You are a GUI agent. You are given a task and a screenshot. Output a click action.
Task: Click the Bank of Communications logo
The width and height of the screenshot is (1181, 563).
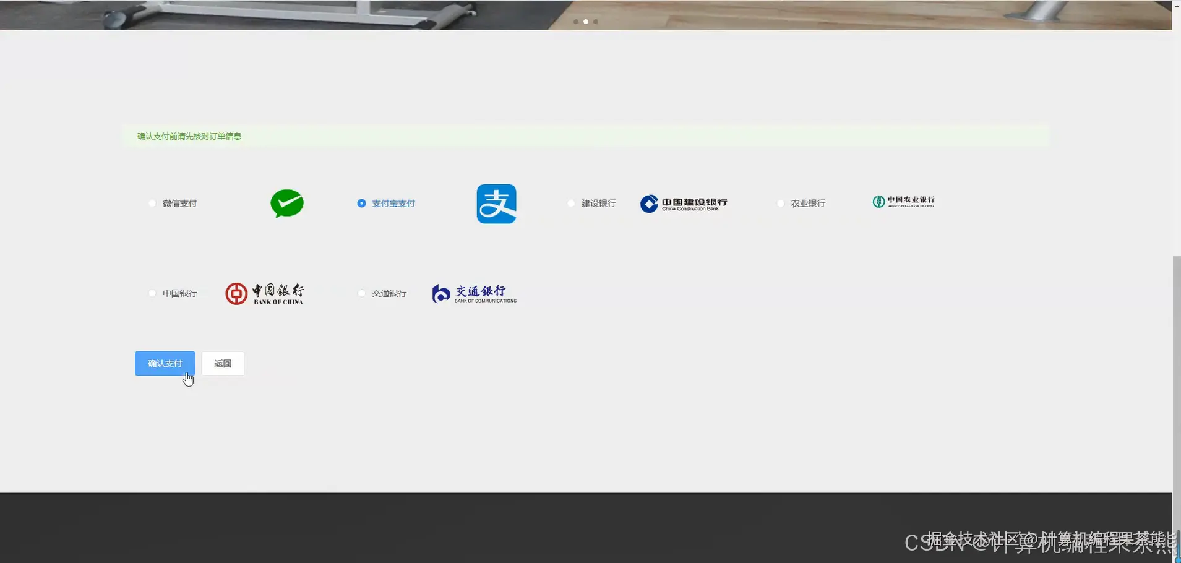[473, 293]
